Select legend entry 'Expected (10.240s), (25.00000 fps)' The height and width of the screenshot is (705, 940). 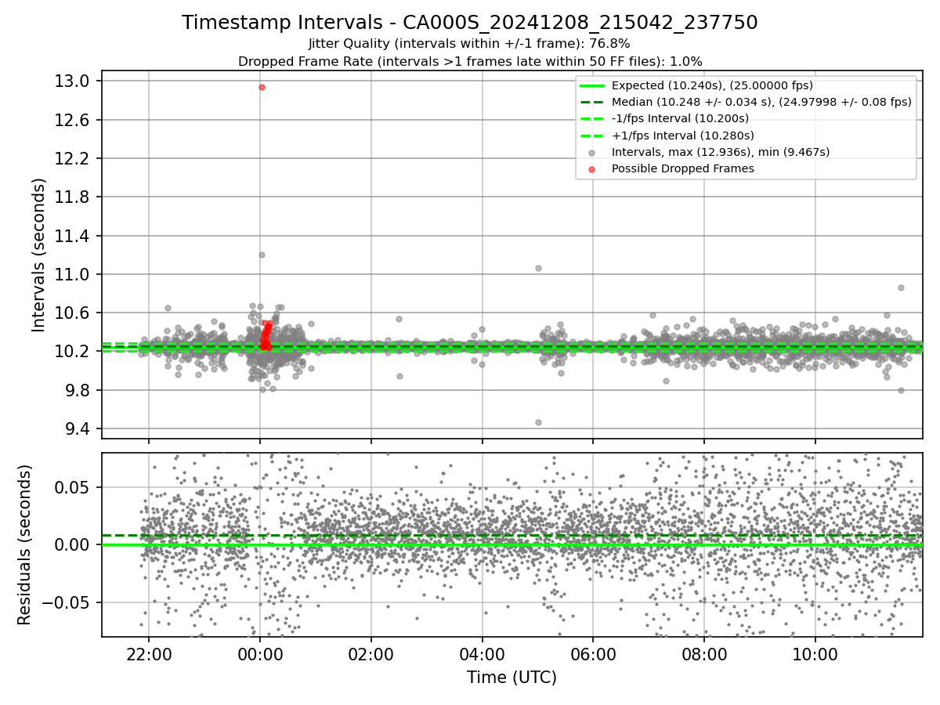(x=712, y=85)
